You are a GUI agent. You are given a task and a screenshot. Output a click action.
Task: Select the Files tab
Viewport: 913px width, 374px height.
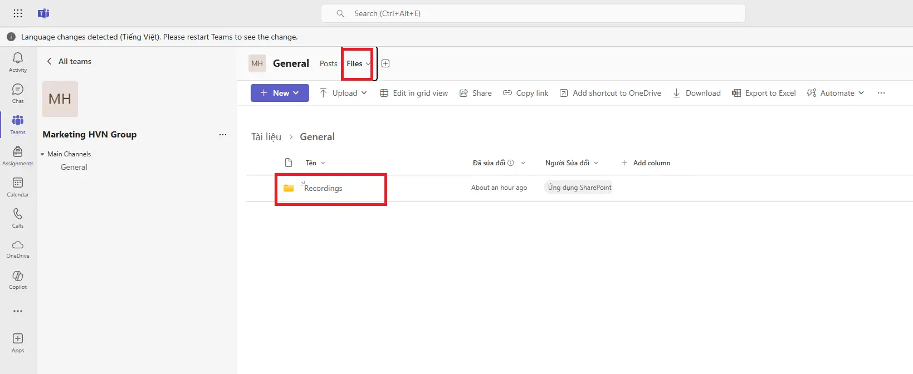pyautogui.click(x=355, y=63)
